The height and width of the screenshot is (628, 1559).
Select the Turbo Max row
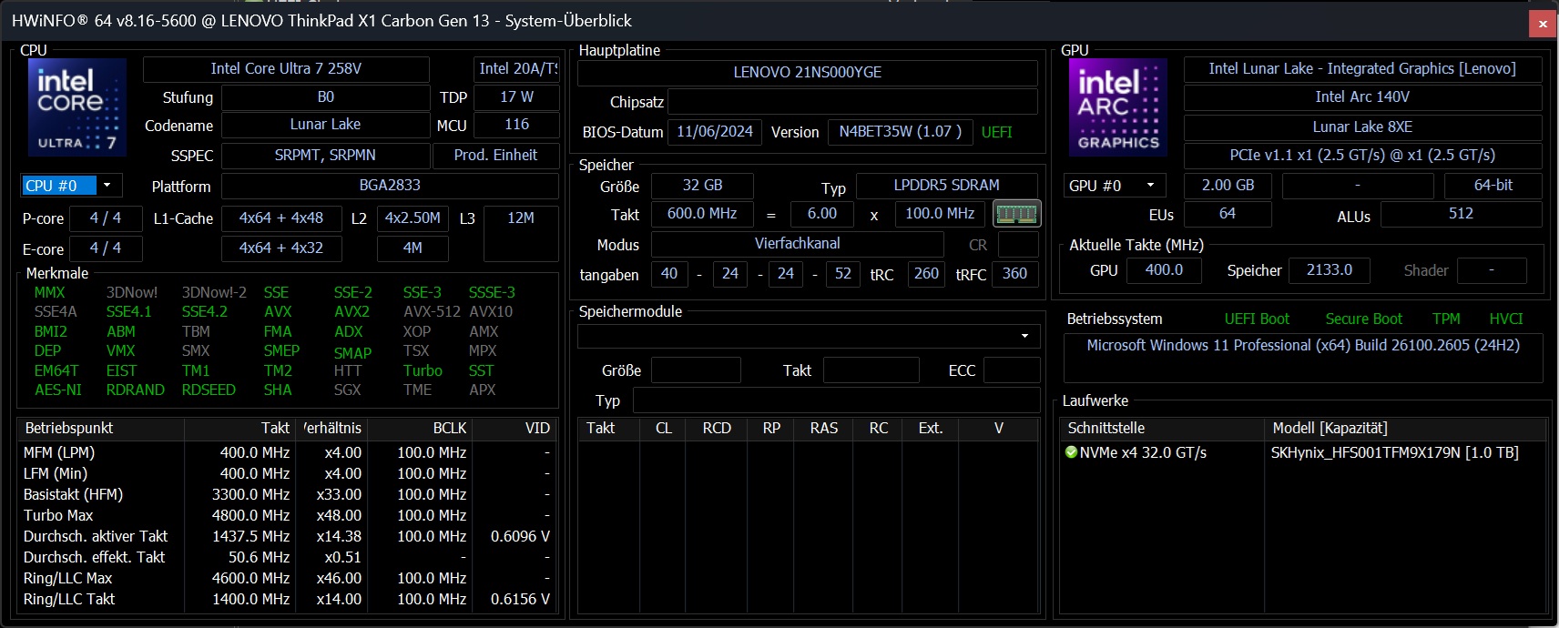pos(287,515)
